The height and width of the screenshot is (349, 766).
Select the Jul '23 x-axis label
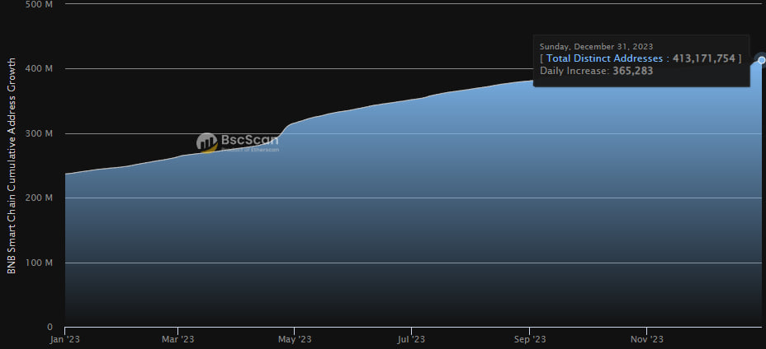[411, 338]
